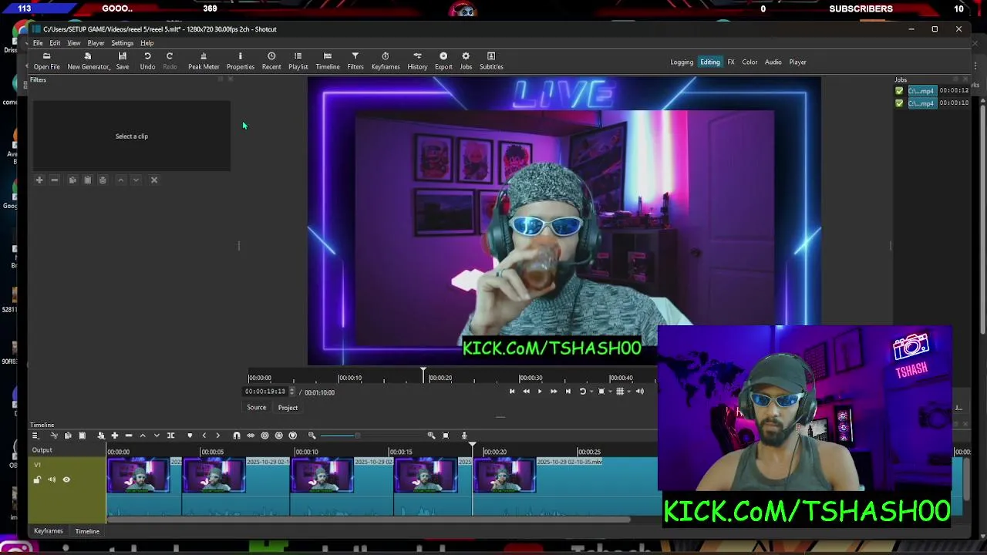Click the plus icon in timeline toolbar
The height and width of the screenshot is (555, 987).
115,436
